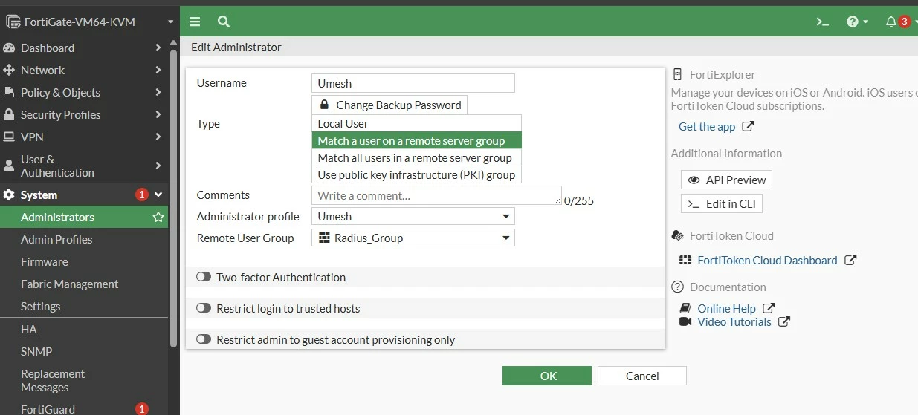This screenshot has height=415, width=918.
Task: Toggle Restrict admin to guest account provisioning only
Action: tap(204, 339)
